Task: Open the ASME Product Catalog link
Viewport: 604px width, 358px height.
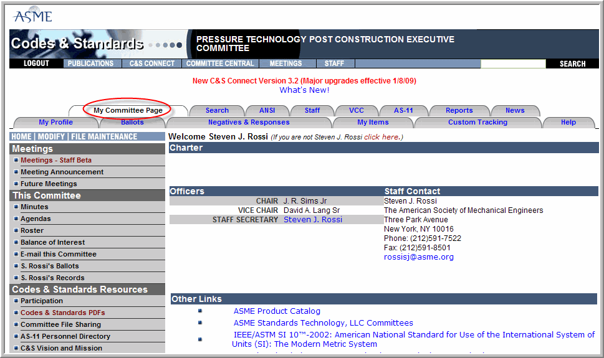Action: click(277, 311)
